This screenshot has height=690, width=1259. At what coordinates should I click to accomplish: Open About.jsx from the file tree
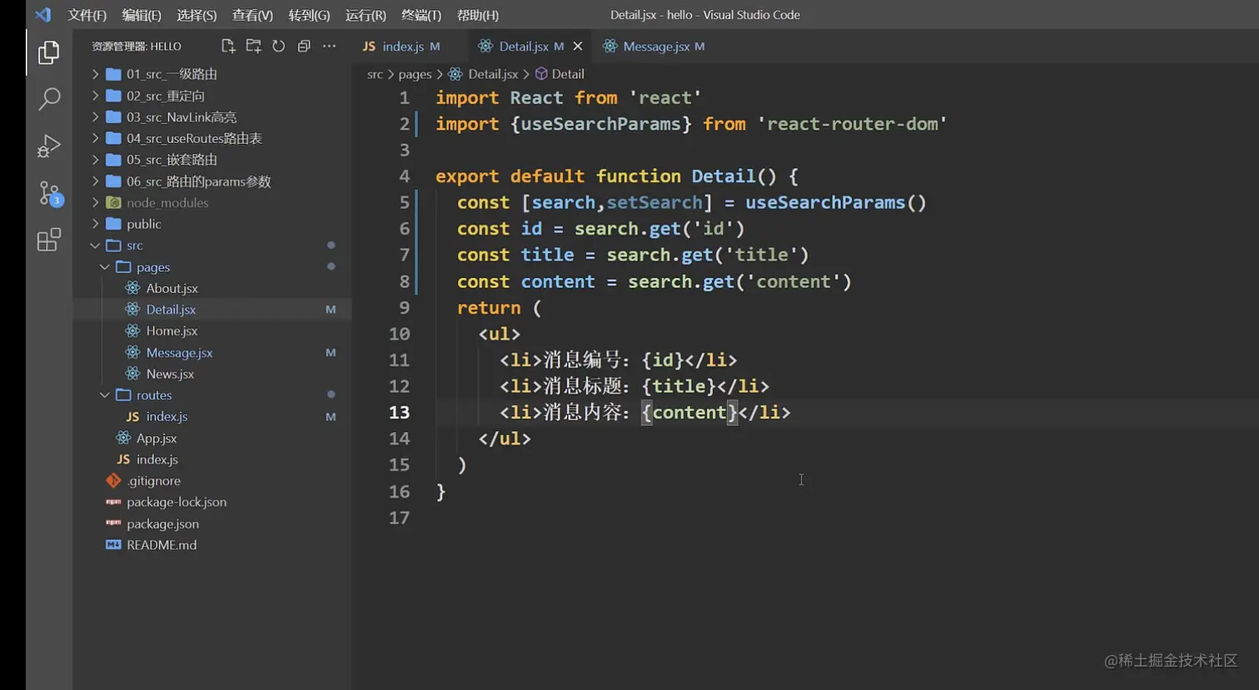[x=212, y=288]
